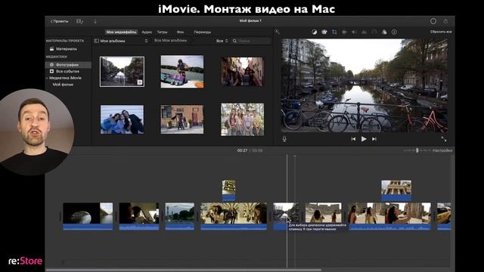Select Фотографии library in sidebar

68,65
